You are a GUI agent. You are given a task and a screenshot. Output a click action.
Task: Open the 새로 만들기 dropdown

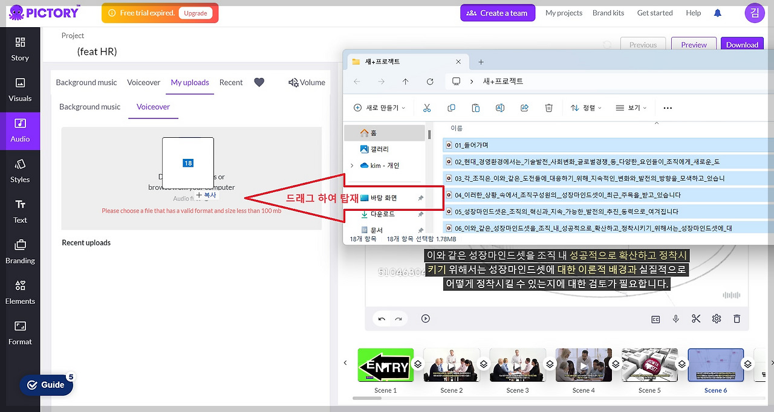379,108
